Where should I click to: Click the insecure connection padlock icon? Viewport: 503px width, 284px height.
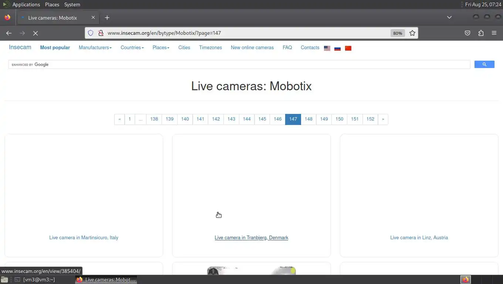tap(101, 33)
